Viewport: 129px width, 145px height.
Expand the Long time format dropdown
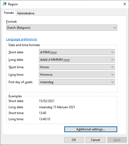click(x=77, y=75)
